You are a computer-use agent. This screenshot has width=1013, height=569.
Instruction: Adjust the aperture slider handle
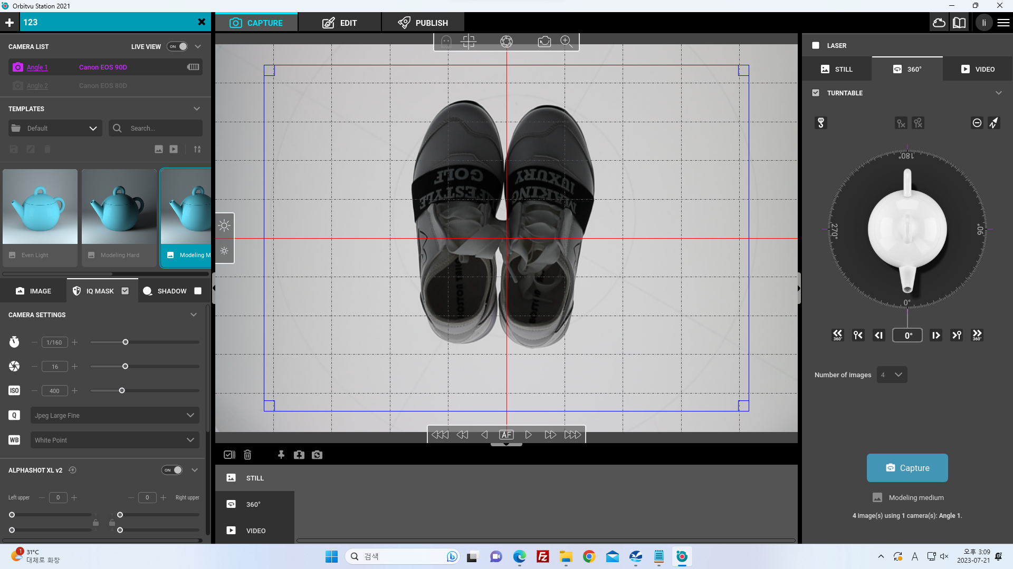click(x=125, y=366)
